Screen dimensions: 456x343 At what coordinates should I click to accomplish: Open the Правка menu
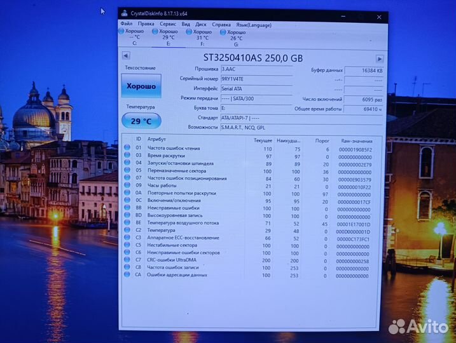(146, 24)
